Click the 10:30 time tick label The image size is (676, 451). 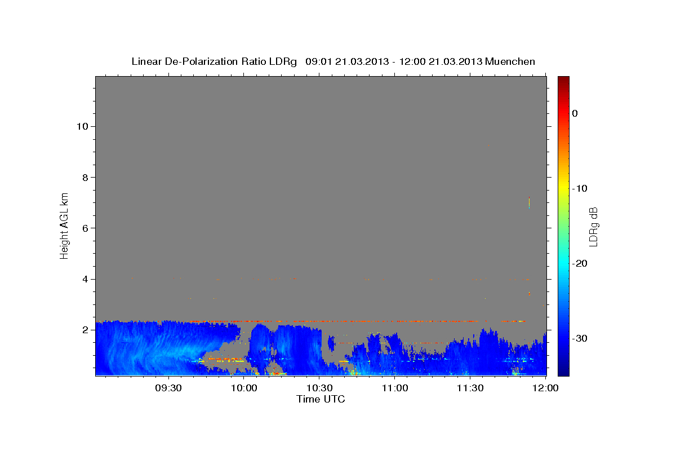tap(319, 388)
